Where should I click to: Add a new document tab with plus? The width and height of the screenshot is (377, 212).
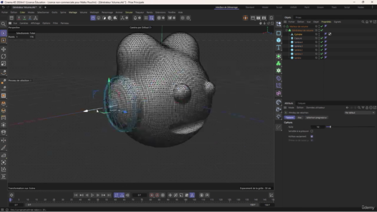coord(45,7)
